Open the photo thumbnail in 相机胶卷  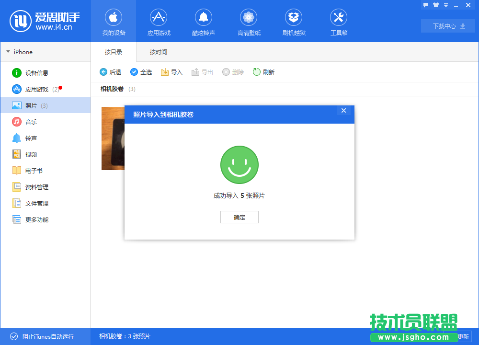point(114,138)
